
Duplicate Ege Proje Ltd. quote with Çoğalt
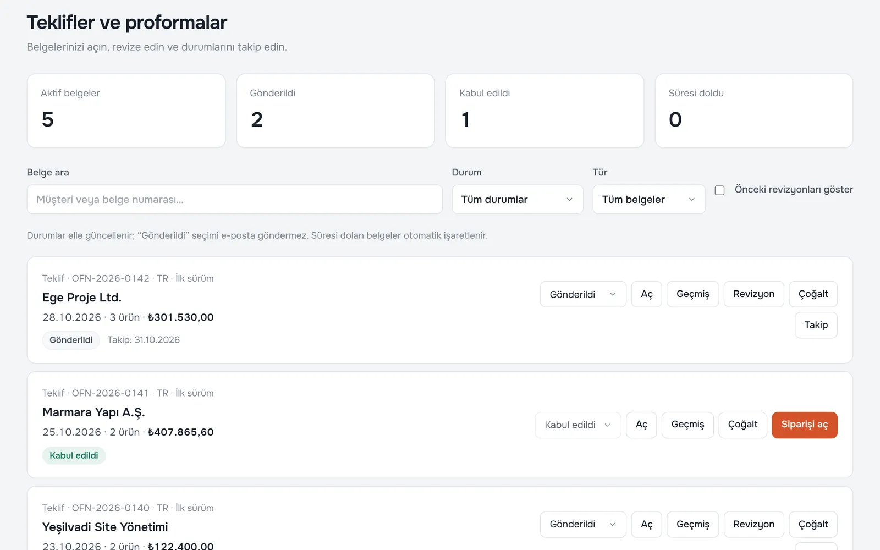(x=813, y=294)
